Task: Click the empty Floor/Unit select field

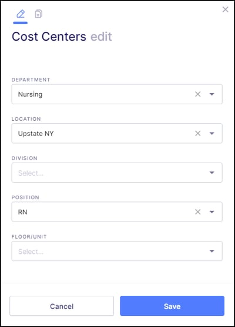Action: coord(117,251)
